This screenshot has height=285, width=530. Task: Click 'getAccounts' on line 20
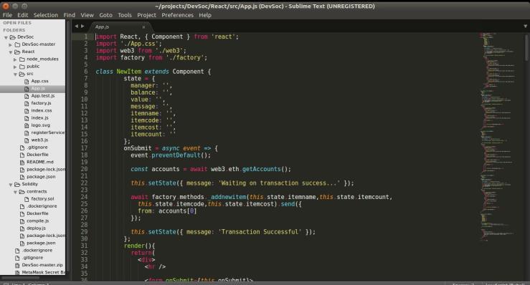261,169
